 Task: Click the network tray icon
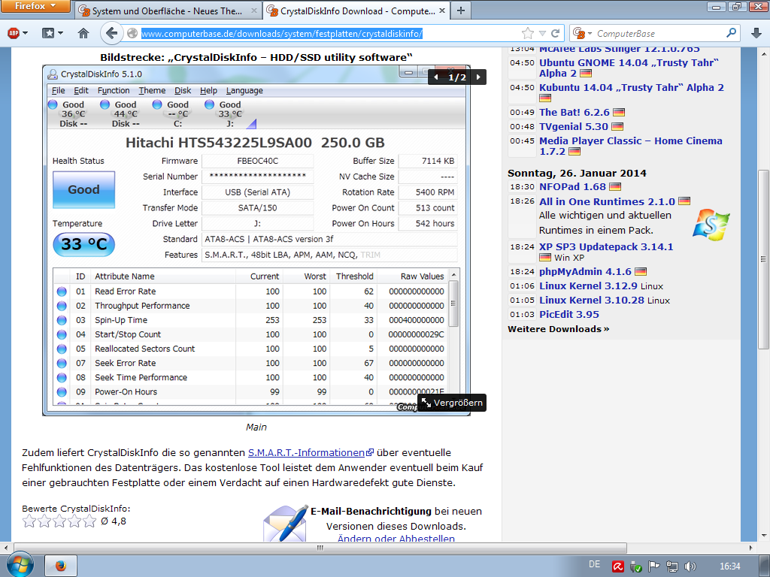672,566
